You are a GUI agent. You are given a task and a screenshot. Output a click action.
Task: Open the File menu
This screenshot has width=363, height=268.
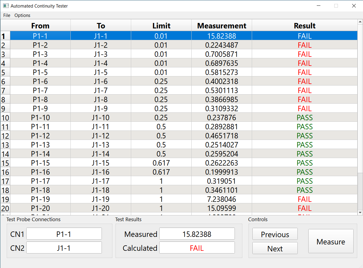point(7,15)
